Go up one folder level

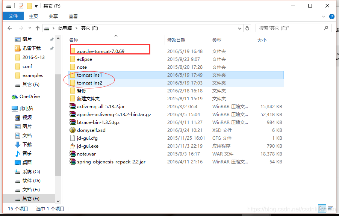38,28
